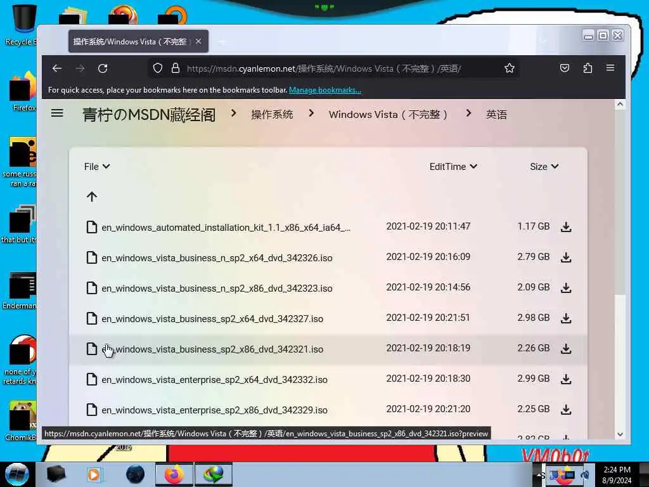Go to 操作系统 breadcrumb
Viewport: 649px width, 487px height.
pyautogui.click(x=272, y=114)
